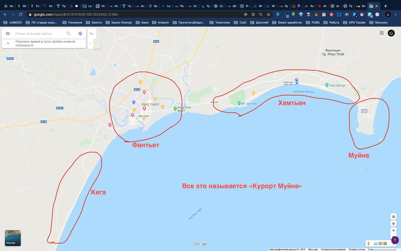Expand the traffic and places panel chevron
The height and width of the screenshot is (251, 401).
click(8, 43)
